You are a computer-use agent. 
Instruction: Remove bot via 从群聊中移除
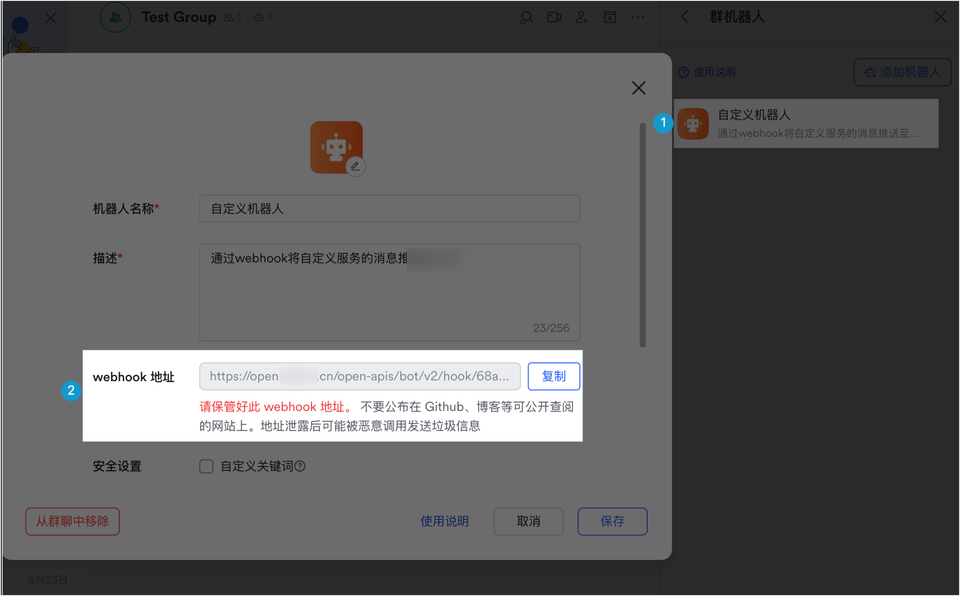pyautogui.click(x=72, y=521)
